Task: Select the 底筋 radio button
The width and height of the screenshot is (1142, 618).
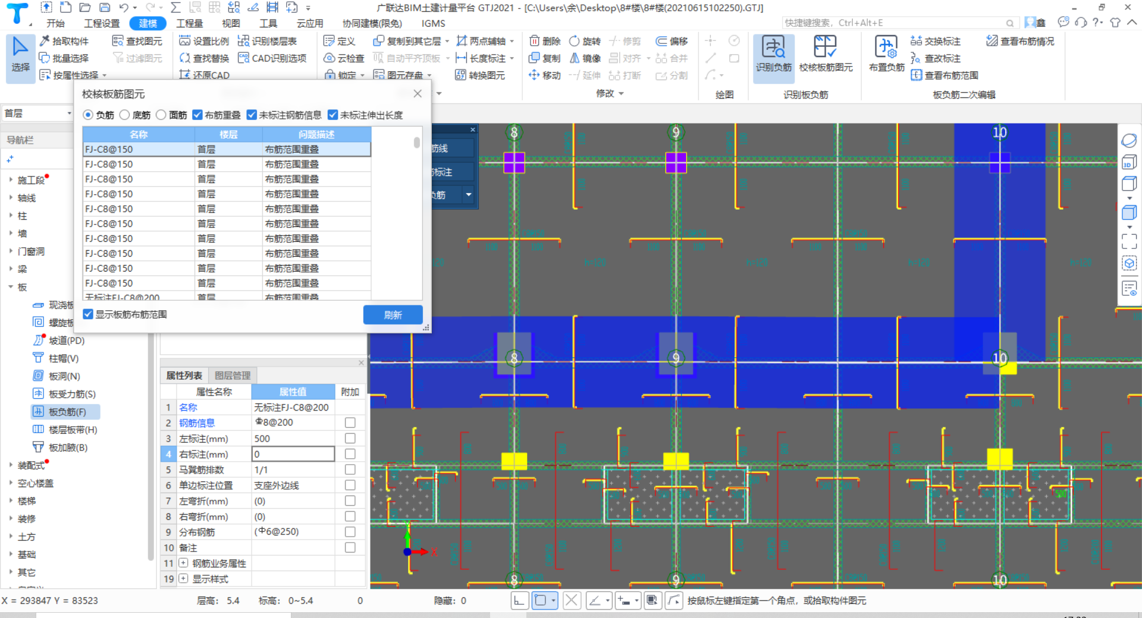Action: pos(124,115)
